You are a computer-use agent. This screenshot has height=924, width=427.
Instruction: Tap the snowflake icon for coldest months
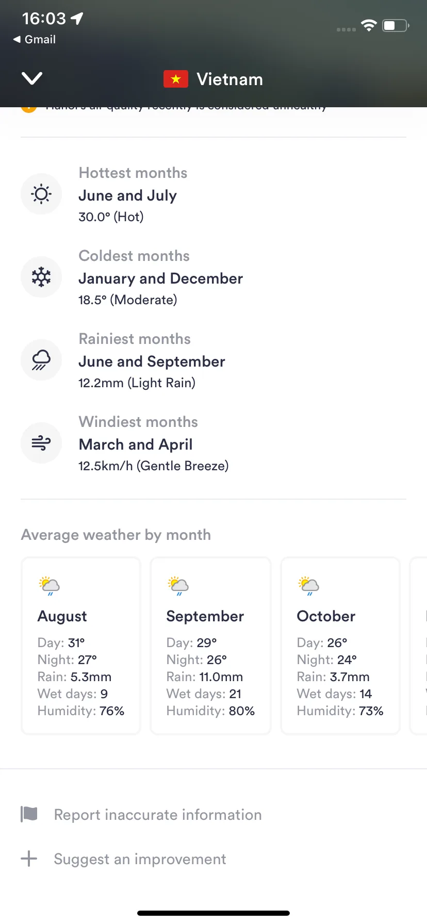pos(41,277)
